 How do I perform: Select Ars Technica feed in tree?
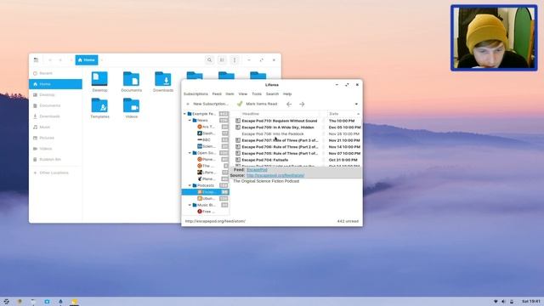[x=206, y=127]
